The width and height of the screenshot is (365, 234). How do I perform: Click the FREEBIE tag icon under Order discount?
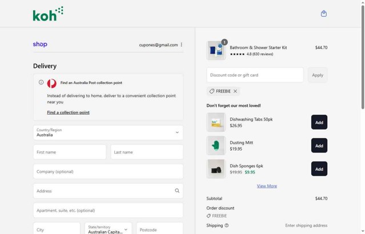click(208, 216)
